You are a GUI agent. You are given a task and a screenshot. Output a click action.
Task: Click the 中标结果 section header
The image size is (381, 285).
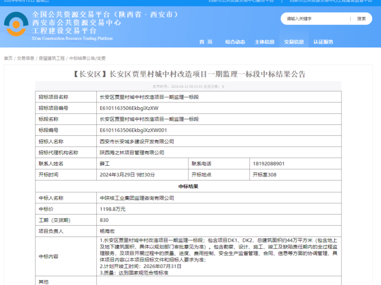188,186
